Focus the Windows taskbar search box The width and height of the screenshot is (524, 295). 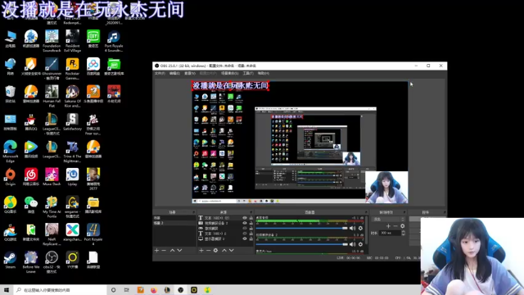60,290
